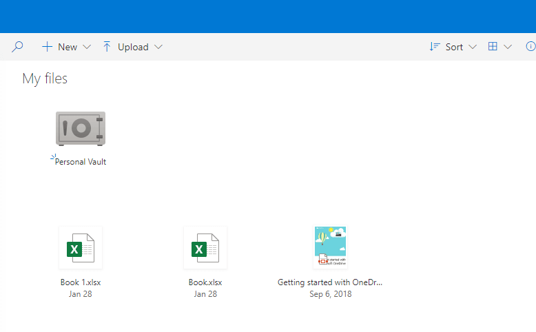This screenshot has width=536, height=332.
Task: Click the upload arrow icon
Action: pos(107,47)
